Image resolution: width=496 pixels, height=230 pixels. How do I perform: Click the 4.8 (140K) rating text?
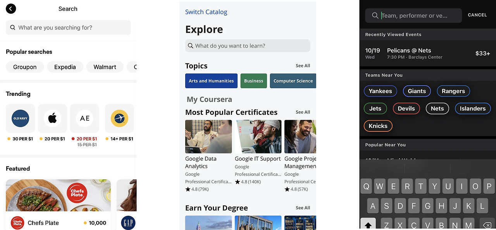[x=251, y=182]
